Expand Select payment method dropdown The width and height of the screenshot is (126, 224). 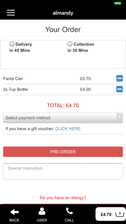click(x=63, y=118)
